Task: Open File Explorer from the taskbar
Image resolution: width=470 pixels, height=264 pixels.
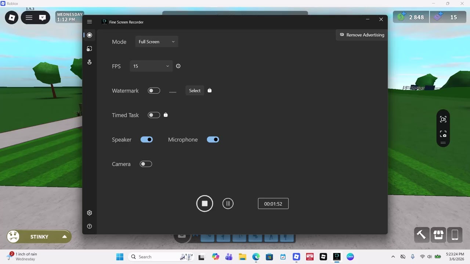Action: [x=242, y=257]
